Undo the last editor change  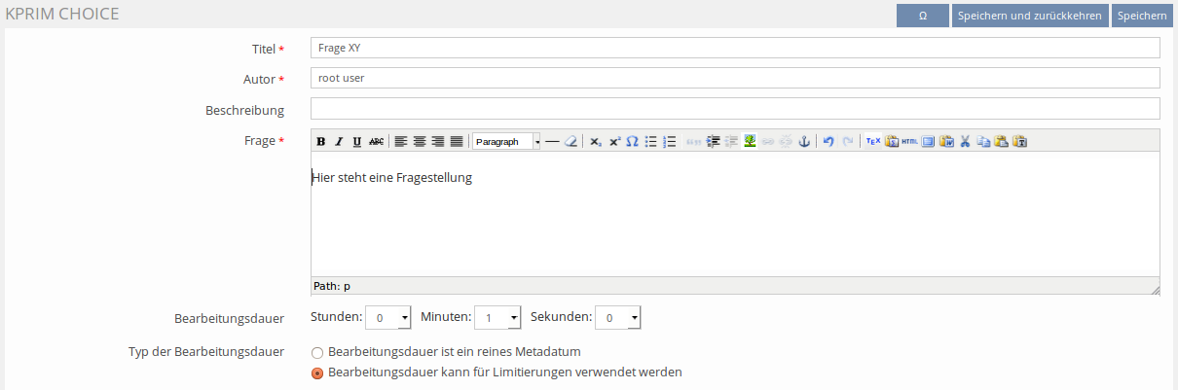(x=828, y=141)
